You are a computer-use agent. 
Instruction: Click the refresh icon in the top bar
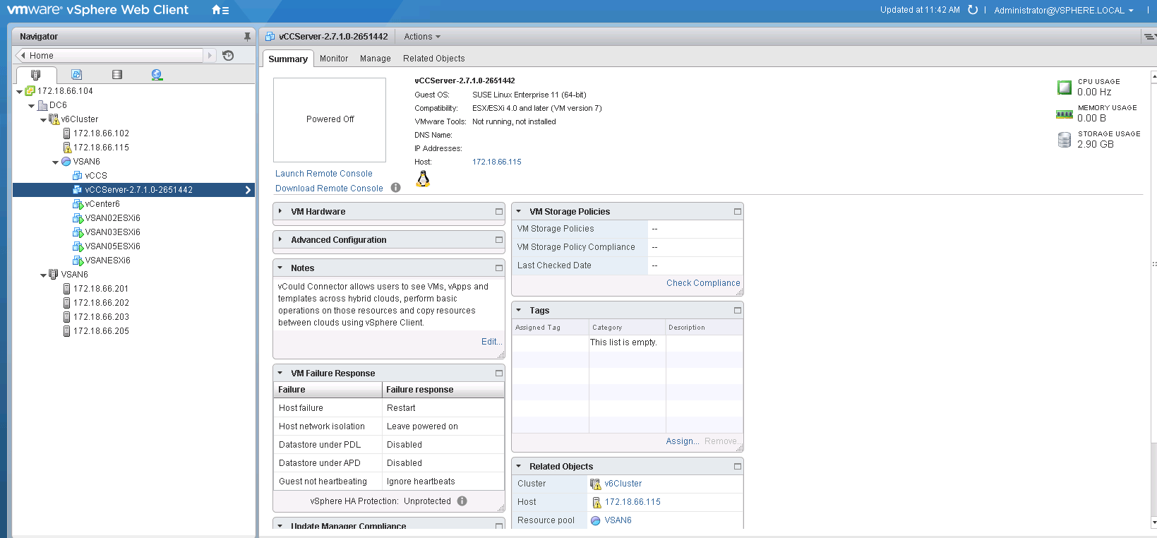click(x=973, y=10)
